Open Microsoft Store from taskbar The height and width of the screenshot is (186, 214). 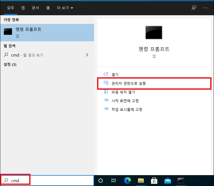pos(154,181)
